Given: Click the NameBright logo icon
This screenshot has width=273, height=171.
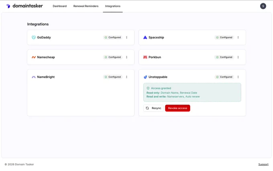Looking at the screenshot, I should (34, 77).
